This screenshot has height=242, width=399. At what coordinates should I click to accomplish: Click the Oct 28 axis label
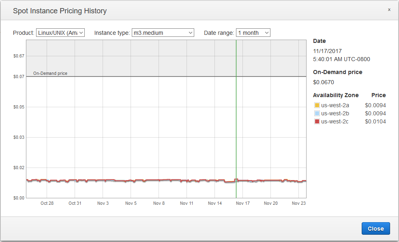point(47,203)
